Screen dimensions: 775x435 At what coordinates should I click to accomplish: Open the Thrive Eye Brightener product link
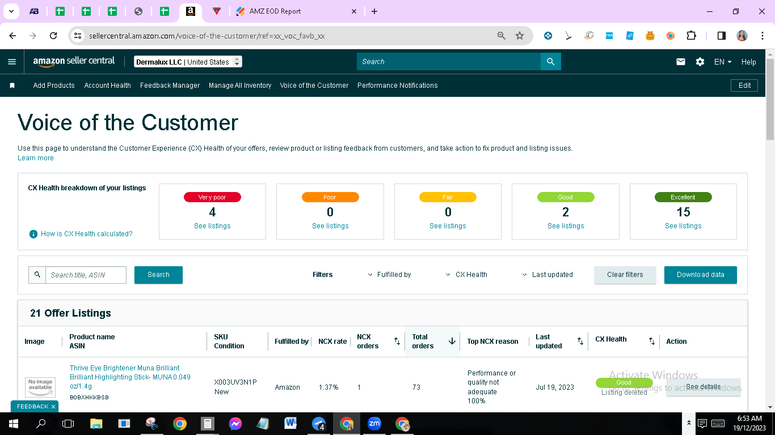(130, 377)
